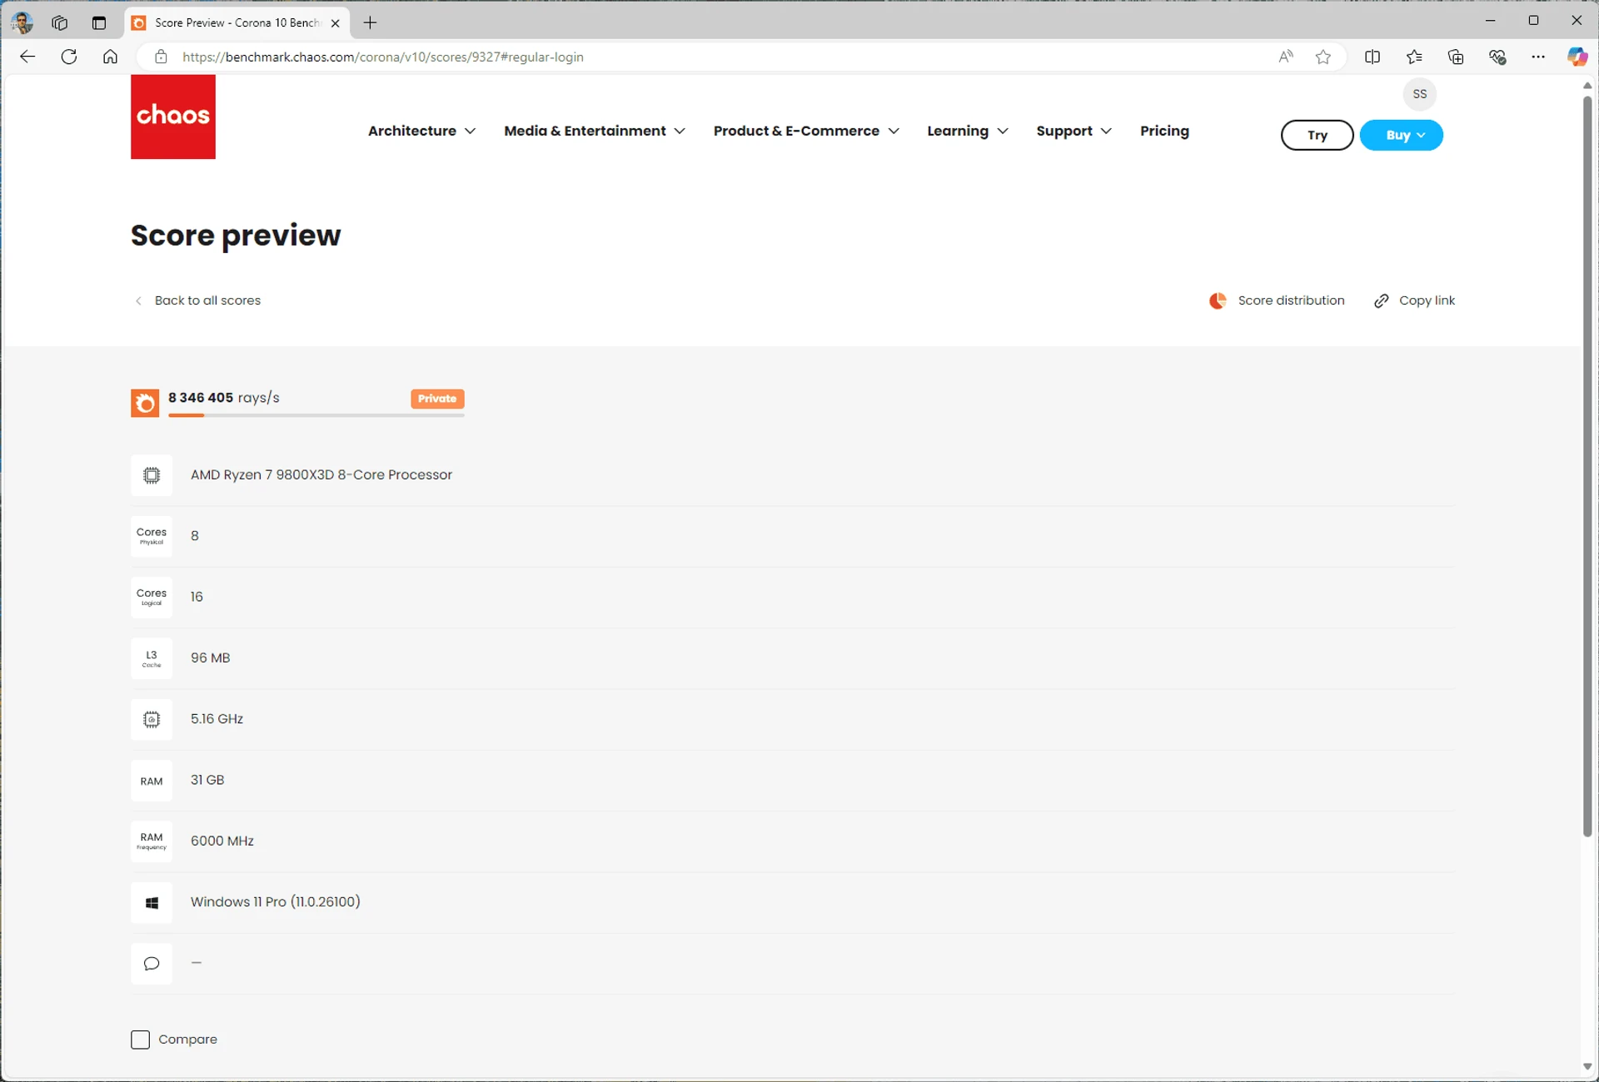Refresh the page
The width and height of the screenshot is (1599, 1082).
click(x=69, y=57)
